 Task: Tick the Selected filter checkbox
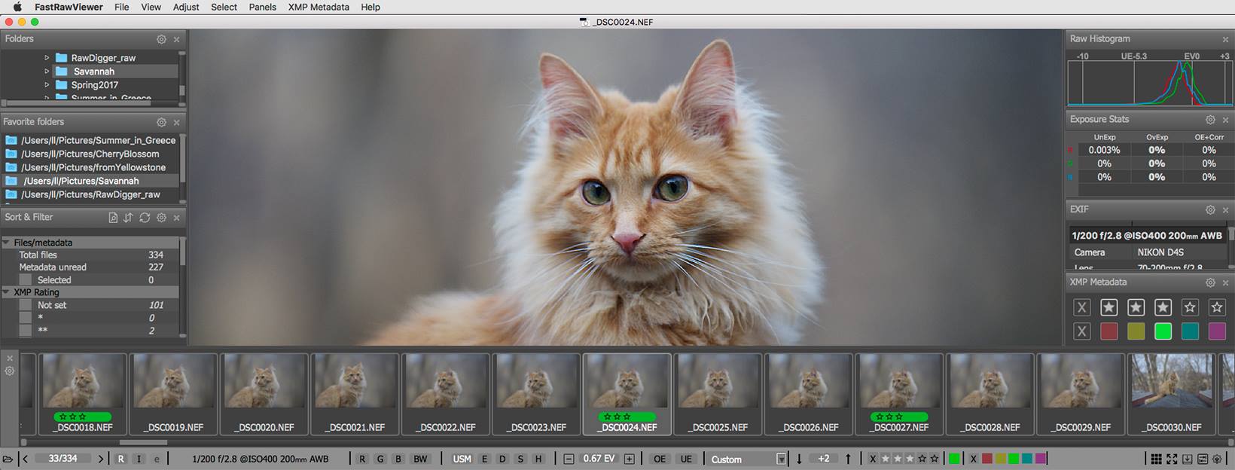26,280
